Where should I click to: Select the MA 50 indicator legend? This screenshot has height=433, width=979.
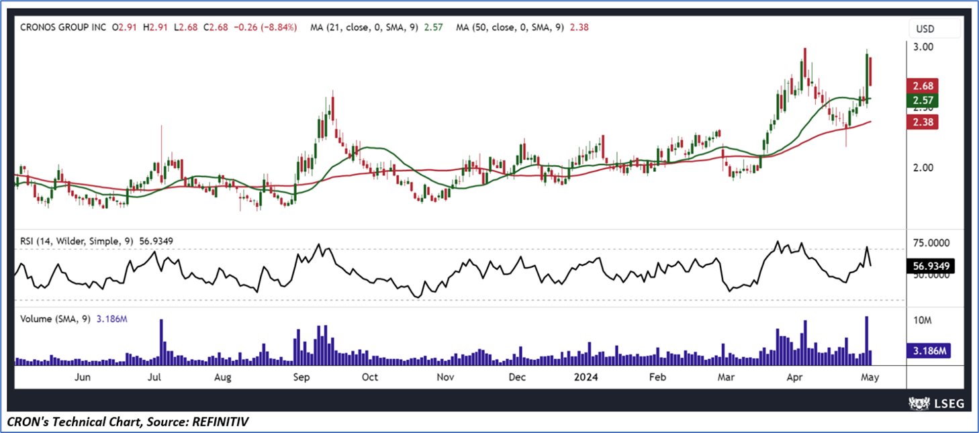coord(522,28)
